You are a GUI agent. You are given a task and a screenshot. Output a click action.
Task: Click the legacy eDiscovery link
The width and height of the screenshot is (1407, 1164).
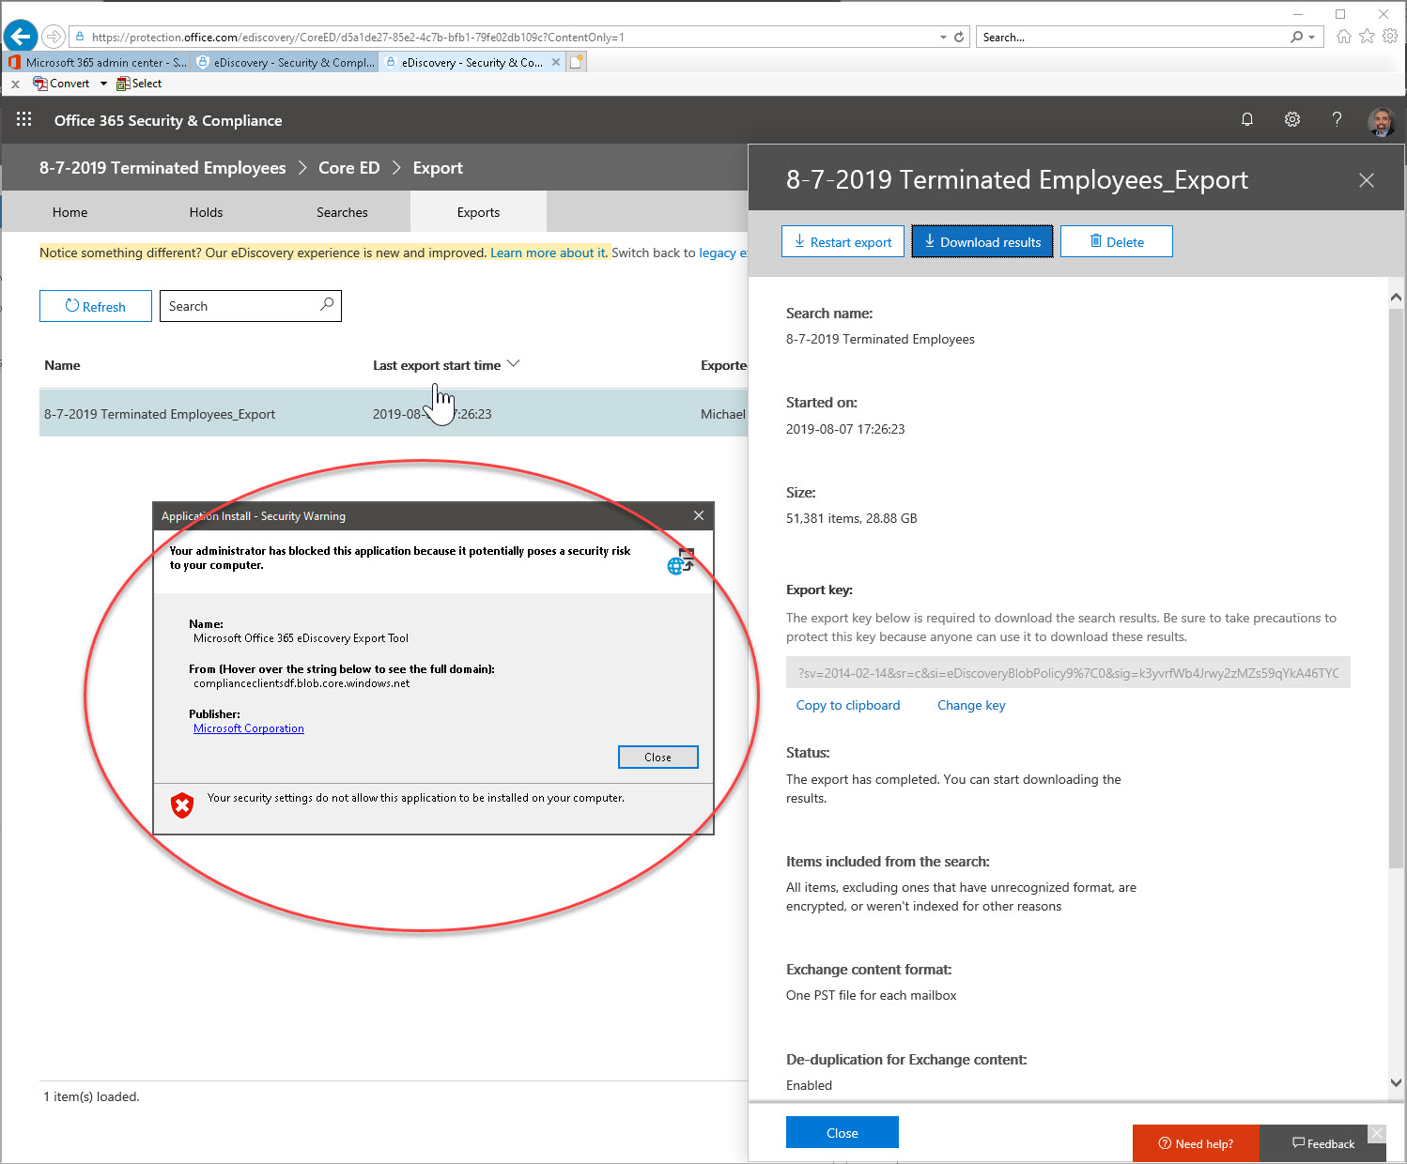(722, 253)
